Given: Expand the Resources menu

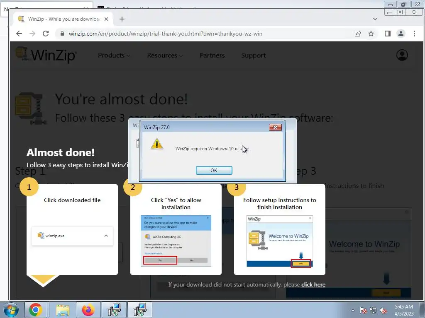Looking at the screenshot, I should point(165,55).
